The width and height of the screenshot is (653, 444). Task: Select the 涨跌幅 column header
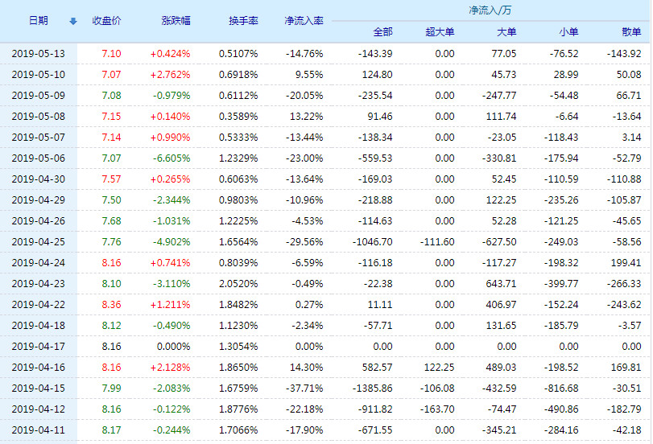175,21
